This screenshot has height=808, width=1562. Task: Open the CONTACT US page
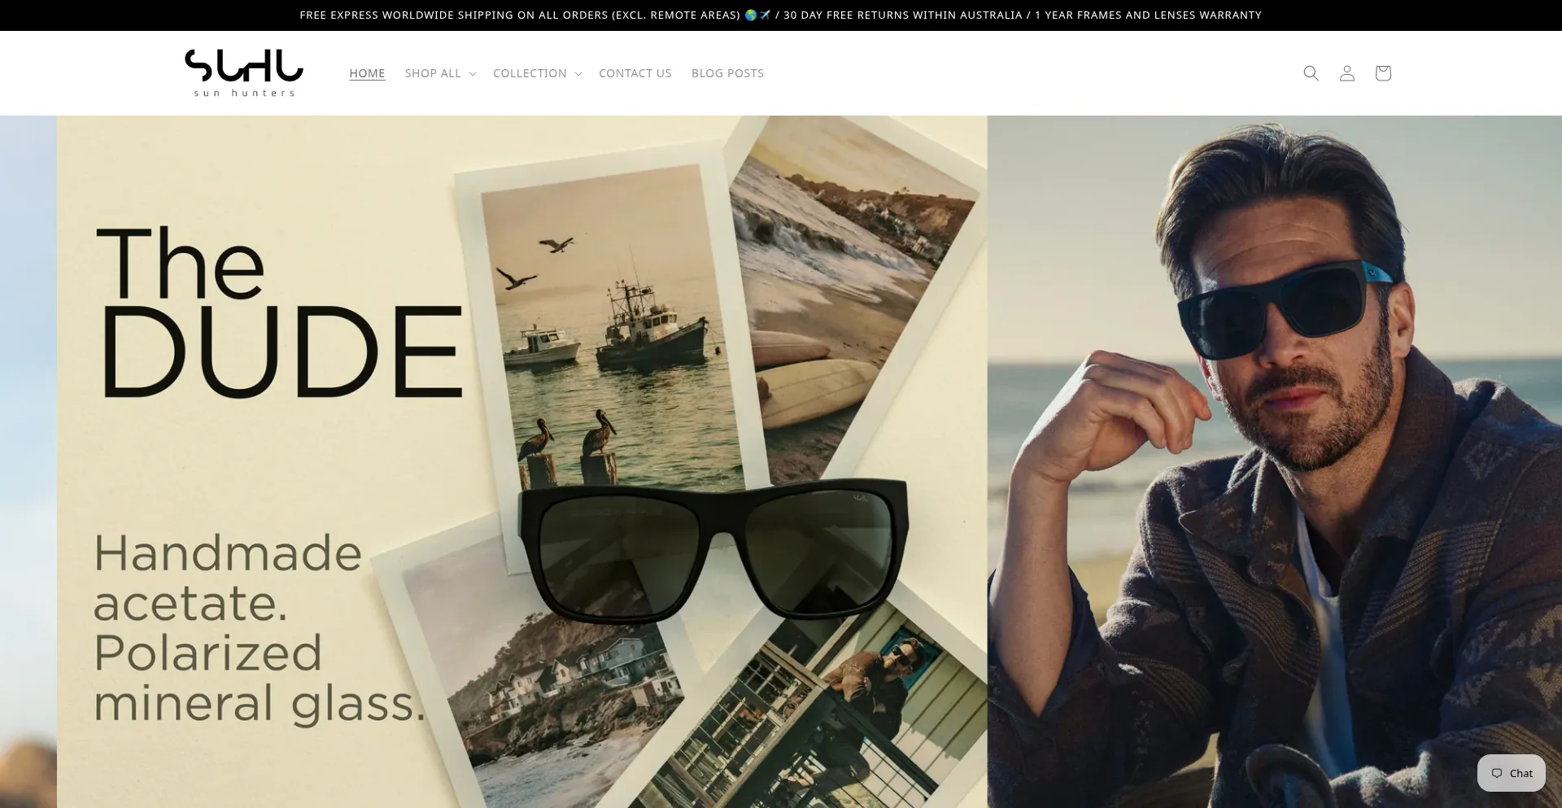(x=635, y=73)
